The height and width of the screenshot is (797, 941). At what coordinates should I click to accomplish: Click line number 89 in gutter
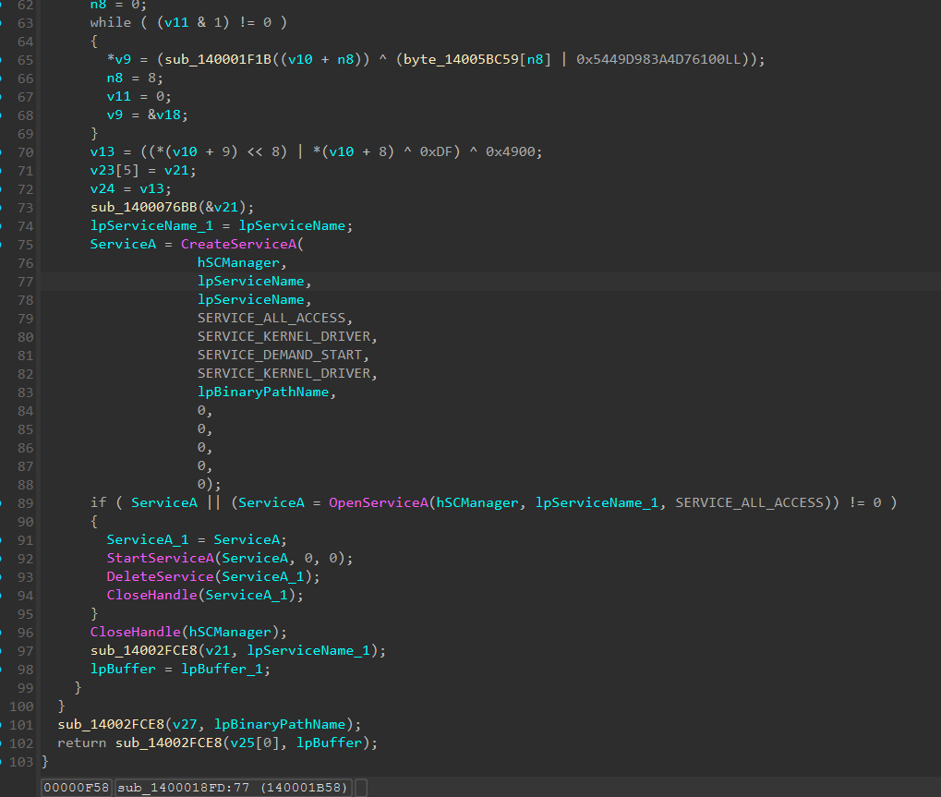25,503
